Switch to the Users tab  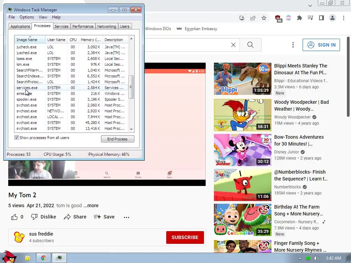(125, 26)
